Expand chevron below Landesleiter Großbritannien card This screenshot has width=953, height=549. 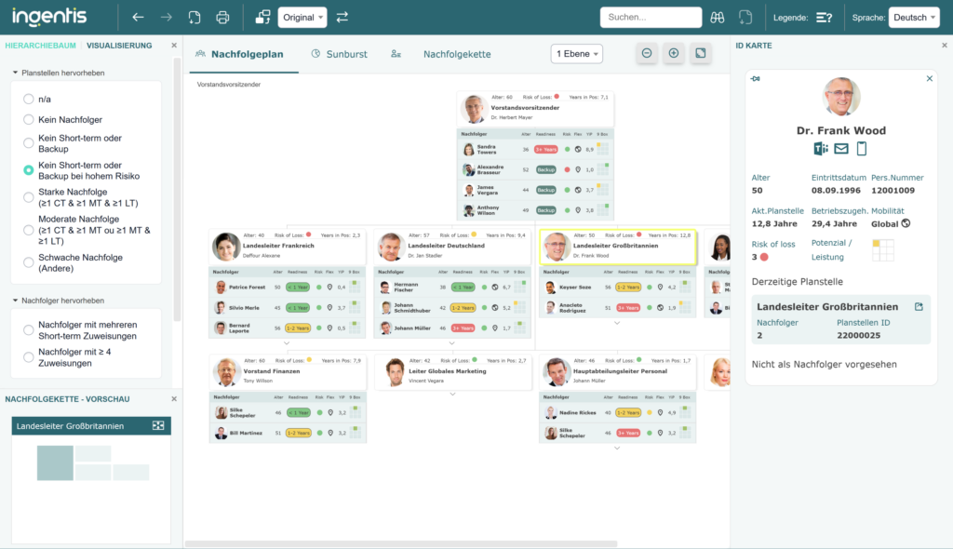click(617, 323)
